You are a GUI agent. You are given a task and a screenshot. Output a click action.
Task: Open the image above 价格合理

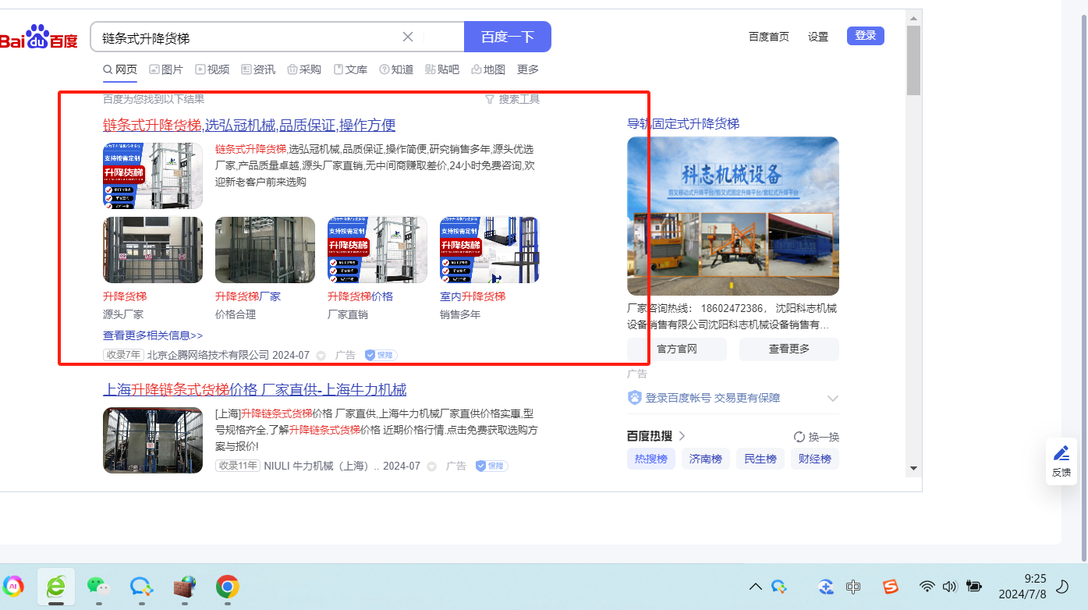click(x=265, y=250)
